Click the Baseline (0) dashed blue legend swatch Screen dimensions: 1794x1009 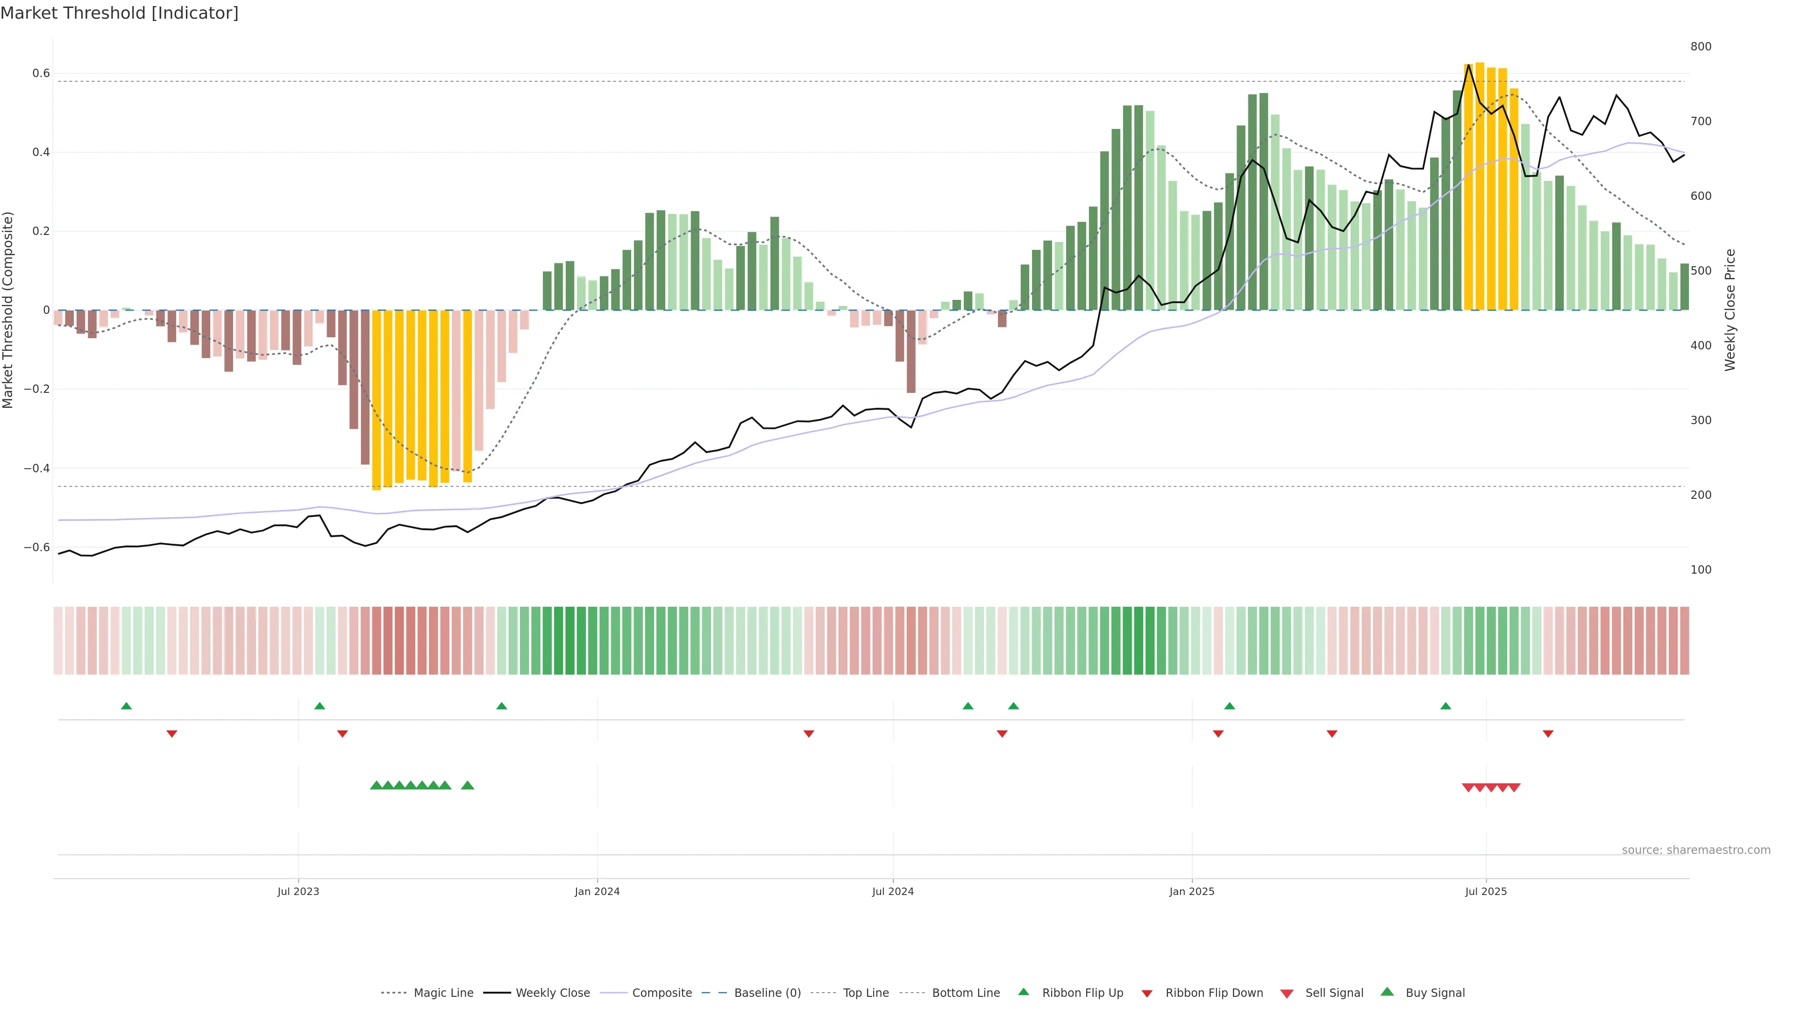point(714,993)
